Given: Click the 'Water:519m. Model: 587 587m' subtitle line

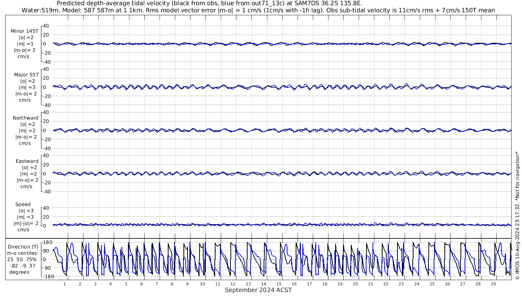Looking at the screenshot, I should point(259,10).
